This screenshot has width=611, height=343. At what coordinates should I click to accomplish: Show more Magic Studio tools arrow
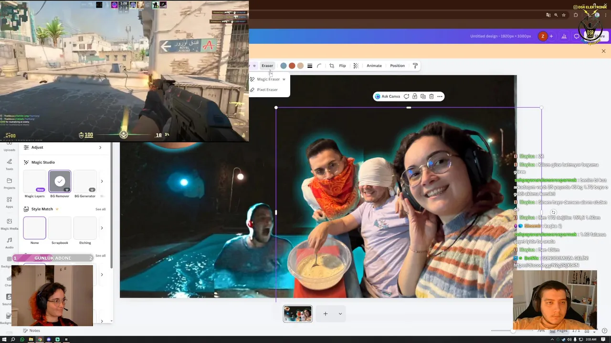point(102,181)
